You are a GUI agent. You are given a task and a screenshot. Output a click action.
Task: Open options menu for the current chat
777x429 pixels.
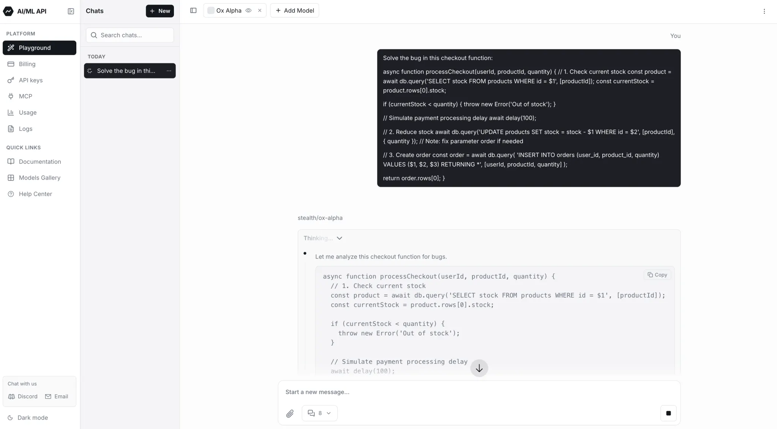[169, 71]
